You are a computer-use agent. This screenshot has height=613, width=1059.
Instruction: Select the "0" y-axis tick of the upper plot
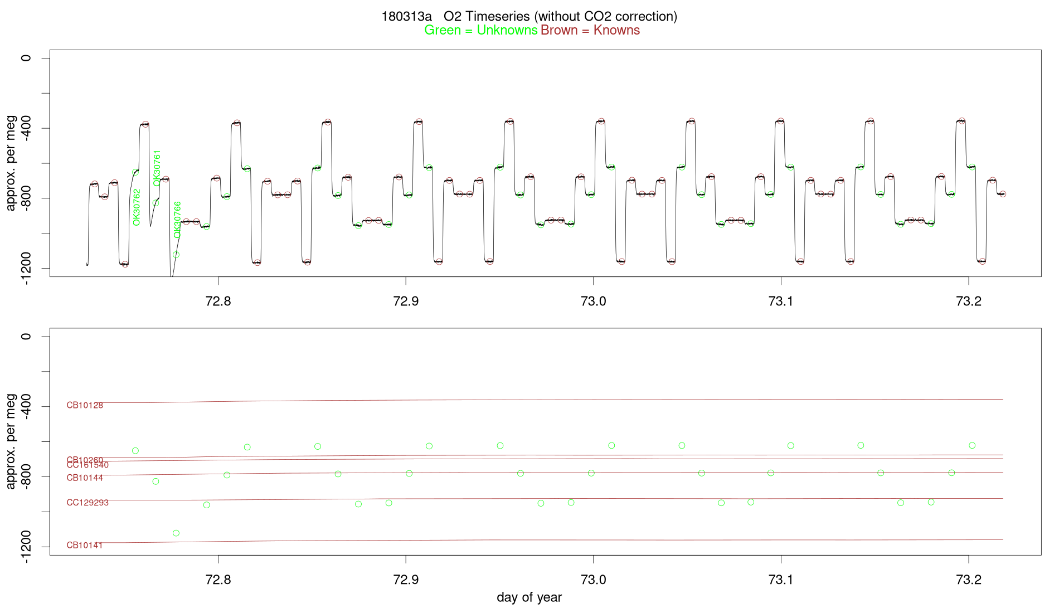(26, 58)
